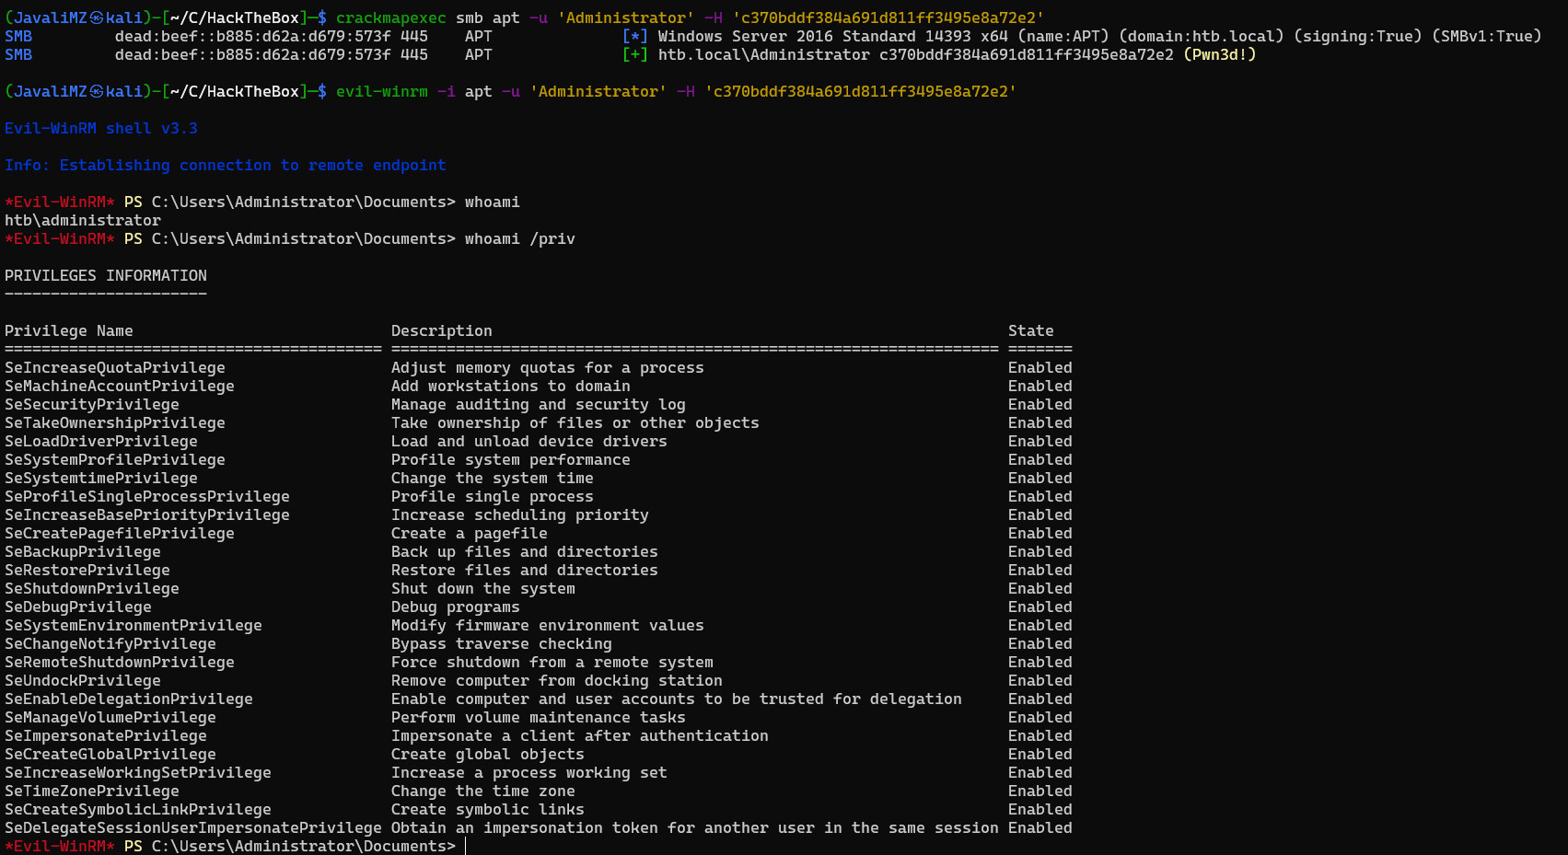Select the SeUndockPrivilege entry
Screen dimensions: 1568x855
point(83,680)
